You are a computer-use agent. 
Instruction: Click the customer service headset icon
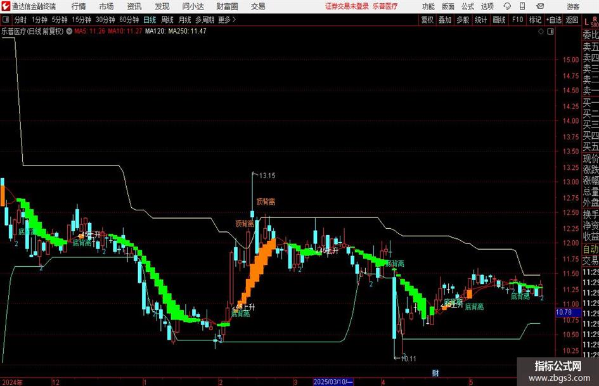coord(507,6)
